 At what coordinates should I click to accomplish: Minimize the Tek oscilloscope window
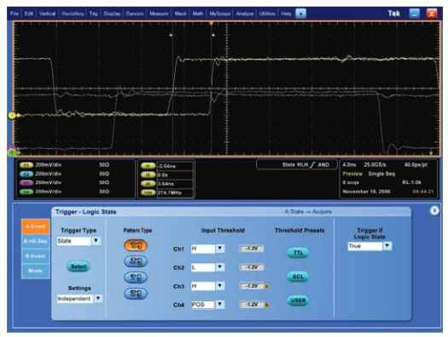(x=414, y=14)
